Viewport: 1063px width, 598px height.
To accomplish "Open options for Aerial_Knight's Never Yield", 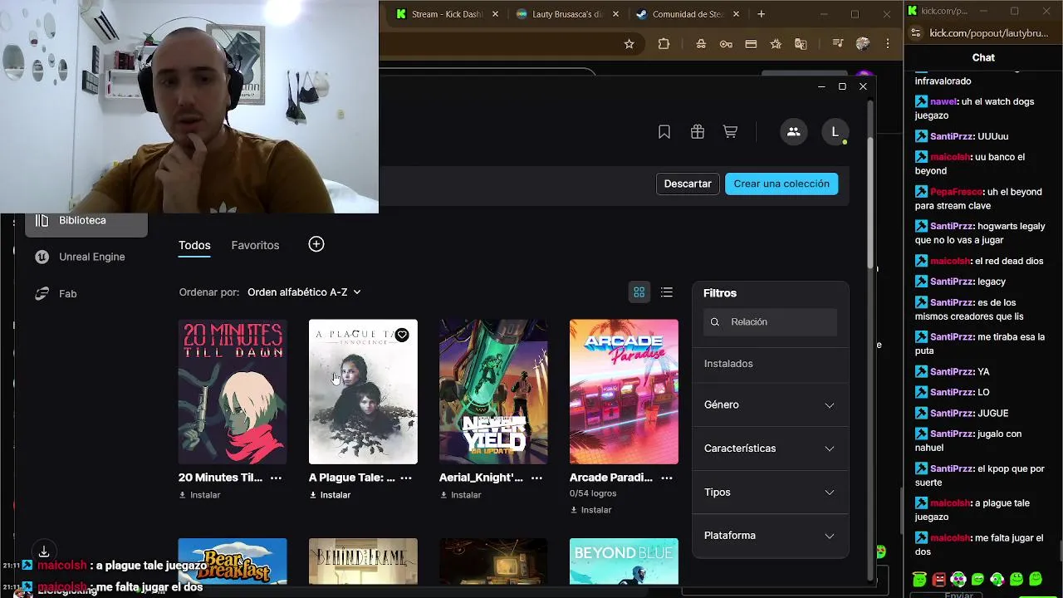I will (x=536, y=478).
